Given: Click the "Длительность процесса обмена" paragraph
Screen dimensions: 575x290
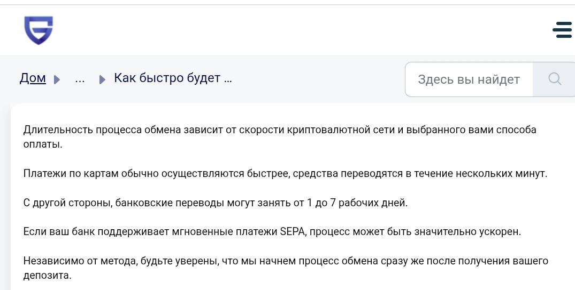Looking at the screenshot, I should pyautogui.click(x=279, y=137).
